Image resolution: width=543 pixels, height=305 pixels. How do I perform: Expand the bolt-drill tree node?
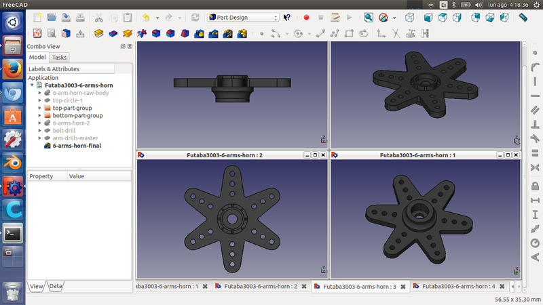coord(39,130)
